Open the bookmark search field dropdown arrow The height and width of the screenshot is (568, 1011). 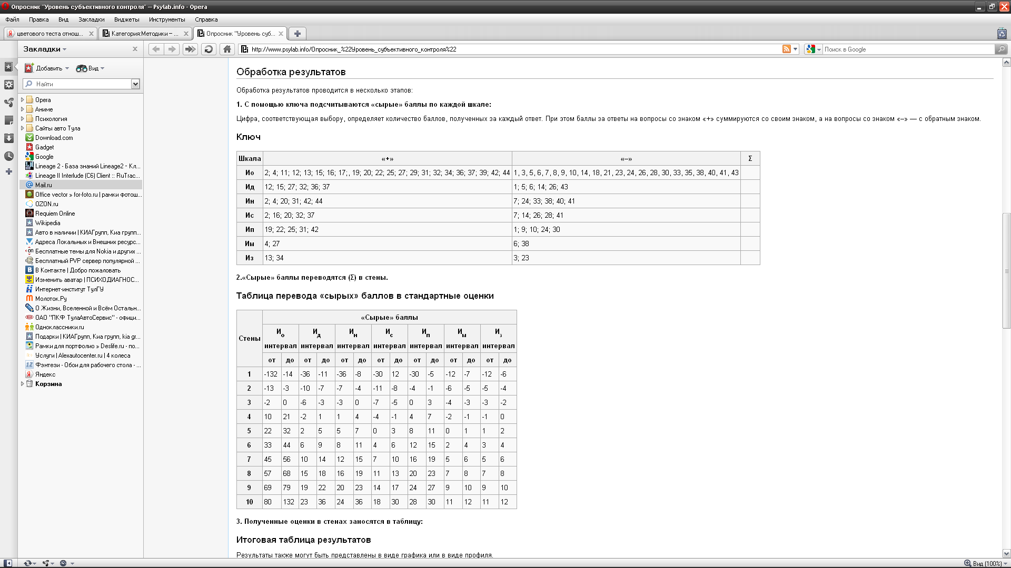pyautogui.click(x=135, y=84)
